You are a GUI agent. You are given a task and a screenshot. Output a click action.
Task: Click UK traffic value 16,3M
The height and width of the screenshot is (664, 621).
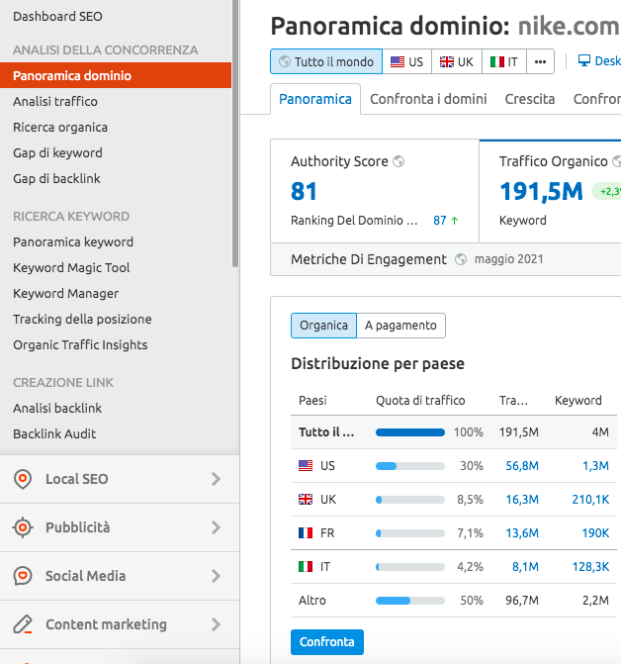click(x=522, y=500)
